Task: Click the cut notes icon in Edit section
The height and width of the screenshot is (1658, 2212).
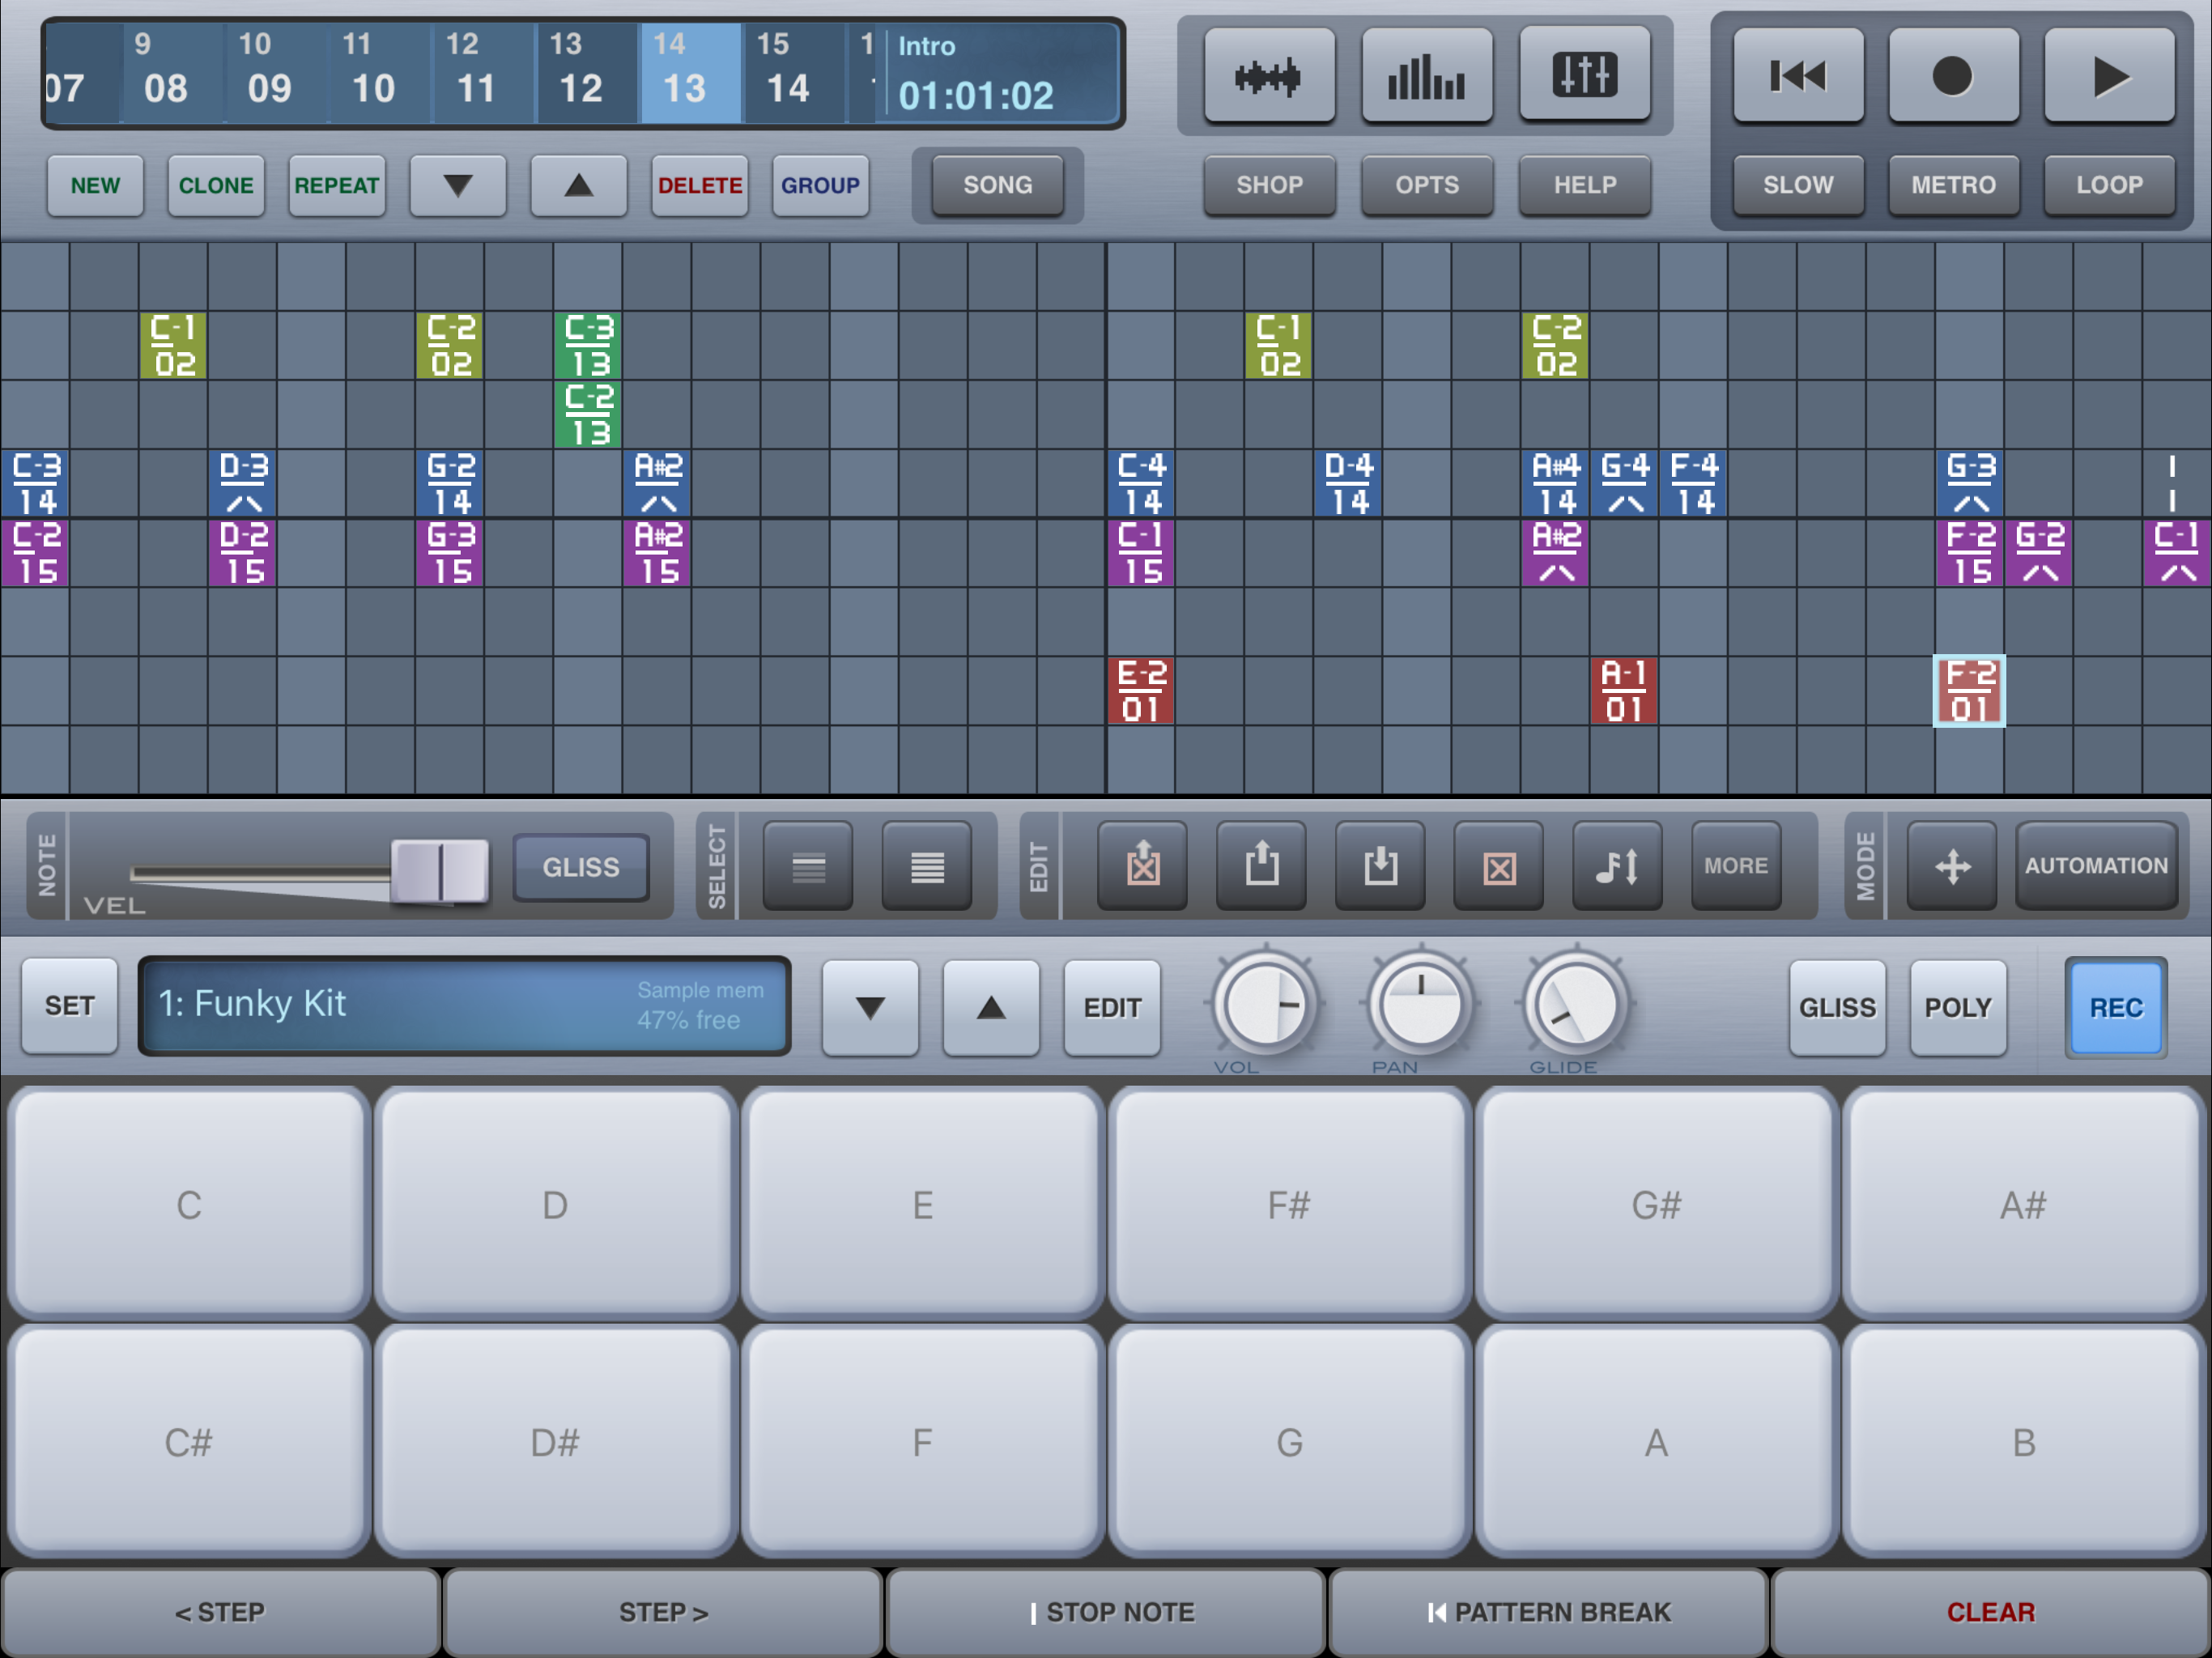Action: pos(1143,865)
